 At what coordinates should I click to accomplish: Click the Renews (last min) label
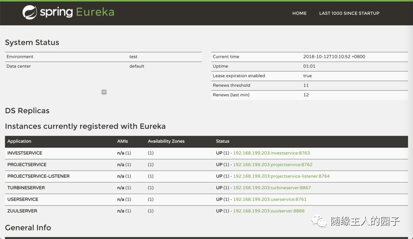231,95
